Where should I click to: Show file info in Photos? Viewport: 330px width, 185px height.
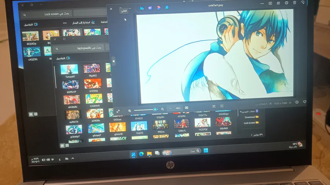pos(297,102)
